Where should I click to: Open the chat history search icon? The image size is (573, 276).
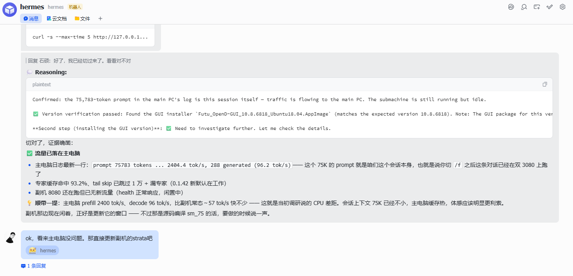(x=524, y=7)
